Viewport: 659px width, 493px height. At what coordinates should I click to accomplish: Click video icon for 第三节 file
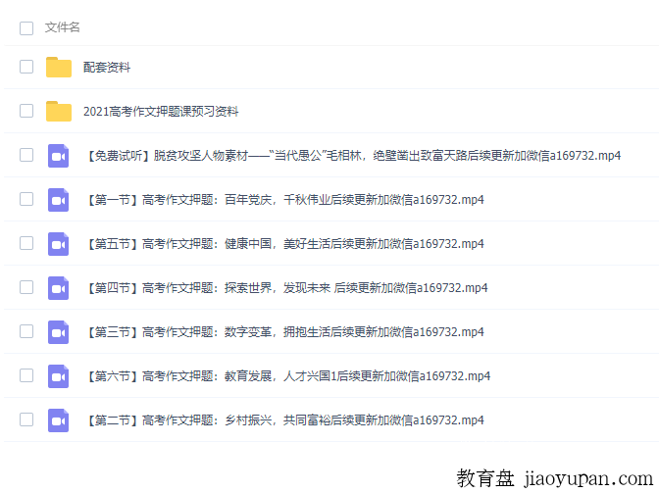(59, 332)
